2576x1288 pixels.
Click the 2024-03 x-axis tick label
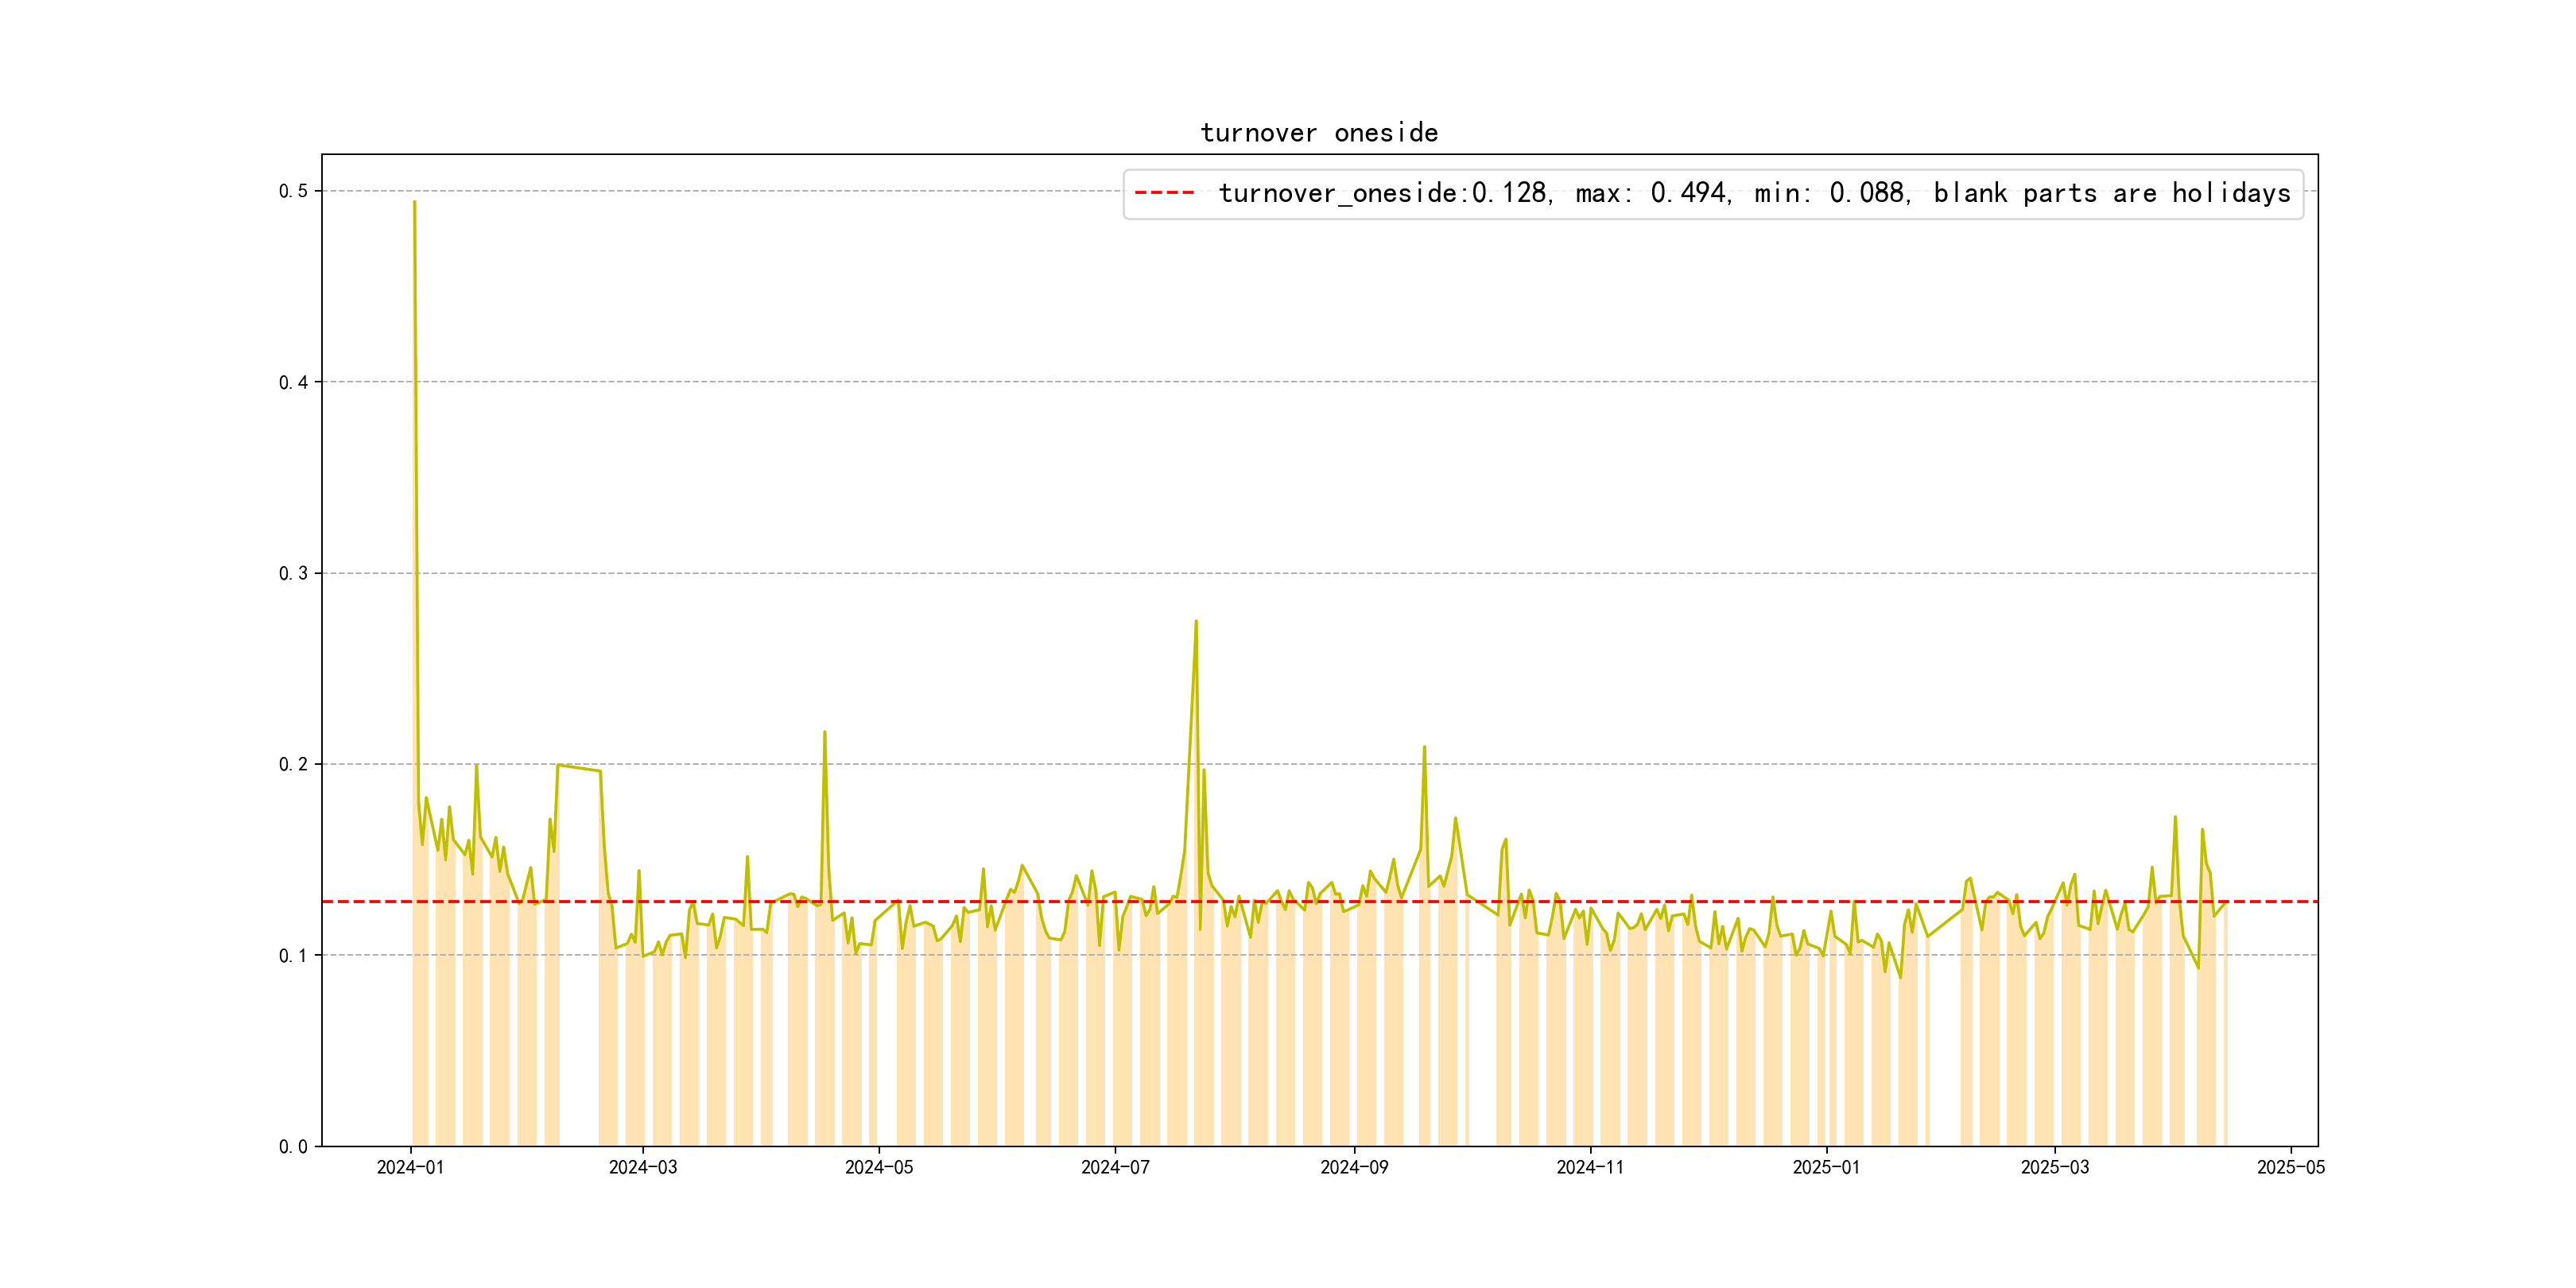pos(643,1167)
